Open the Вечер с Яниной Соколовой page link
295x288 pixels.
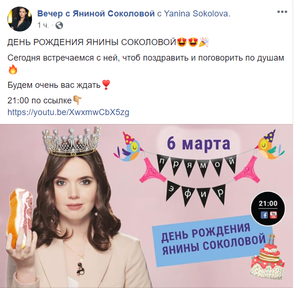[96, 14]
